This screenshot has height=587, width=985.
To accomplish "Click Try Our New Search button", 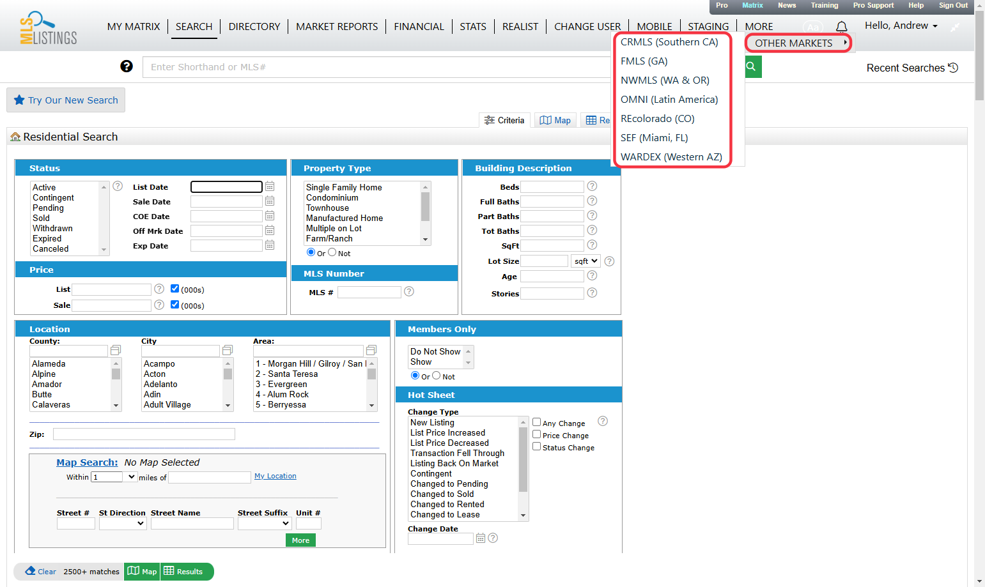I will click(x=66, y=100).
